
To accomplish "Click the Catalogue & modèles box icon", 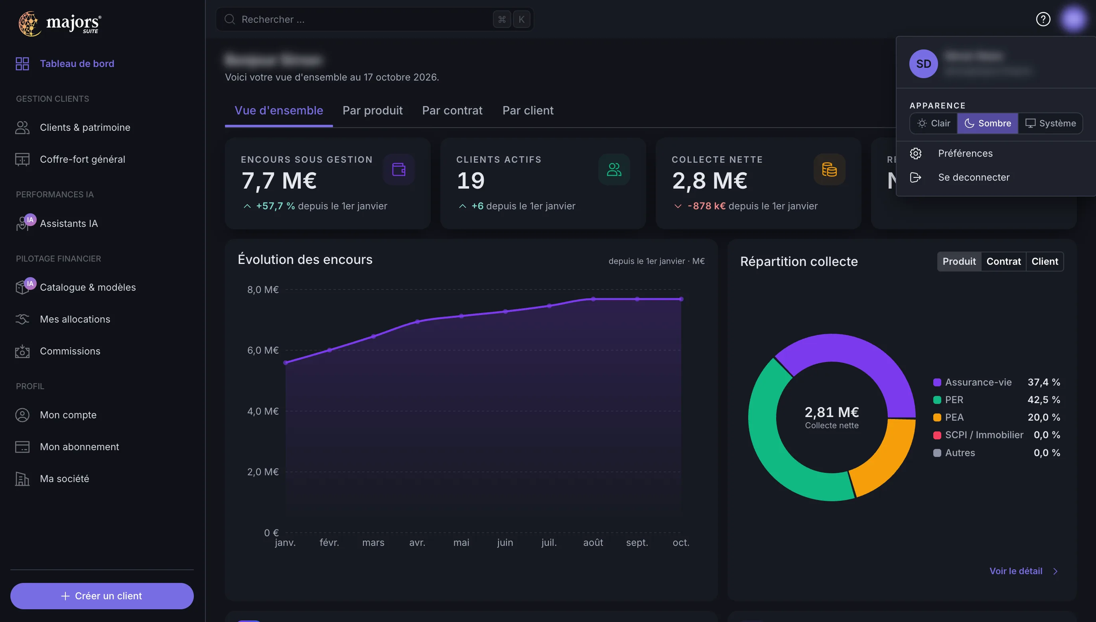I will (25, 287).
